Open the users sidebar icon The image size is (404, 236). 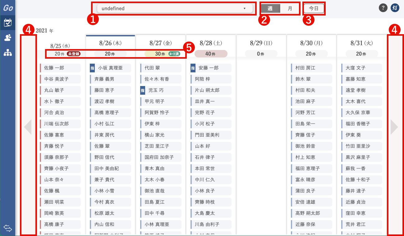pos(8,38)
